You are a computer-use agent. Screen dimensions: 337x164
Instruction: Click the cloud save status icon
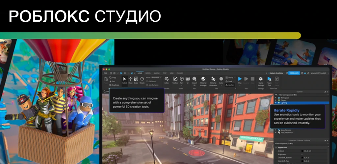pyautogui.click(x=305, y=73)
